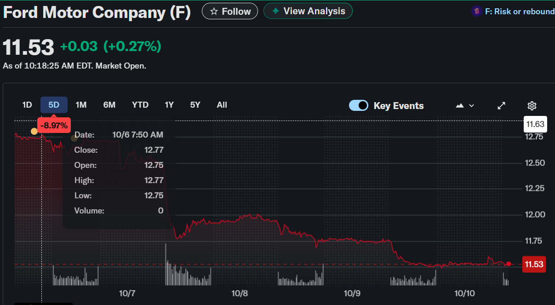Screen dimensions: 555x305
Task: Select the 1D time range
Action: pos(27,105)
